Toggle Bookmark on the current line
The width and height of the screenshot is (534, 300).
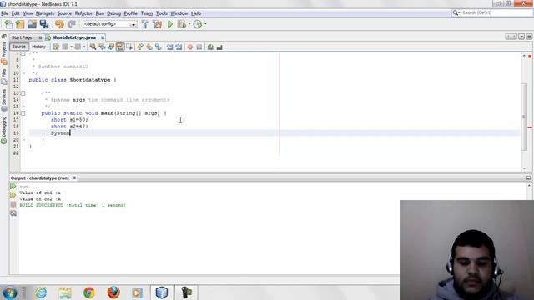[x=159, y=47]
